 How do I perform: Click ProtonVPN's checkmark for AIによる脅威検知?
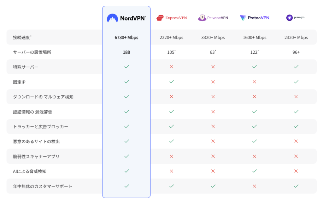(x=254, y=171)
